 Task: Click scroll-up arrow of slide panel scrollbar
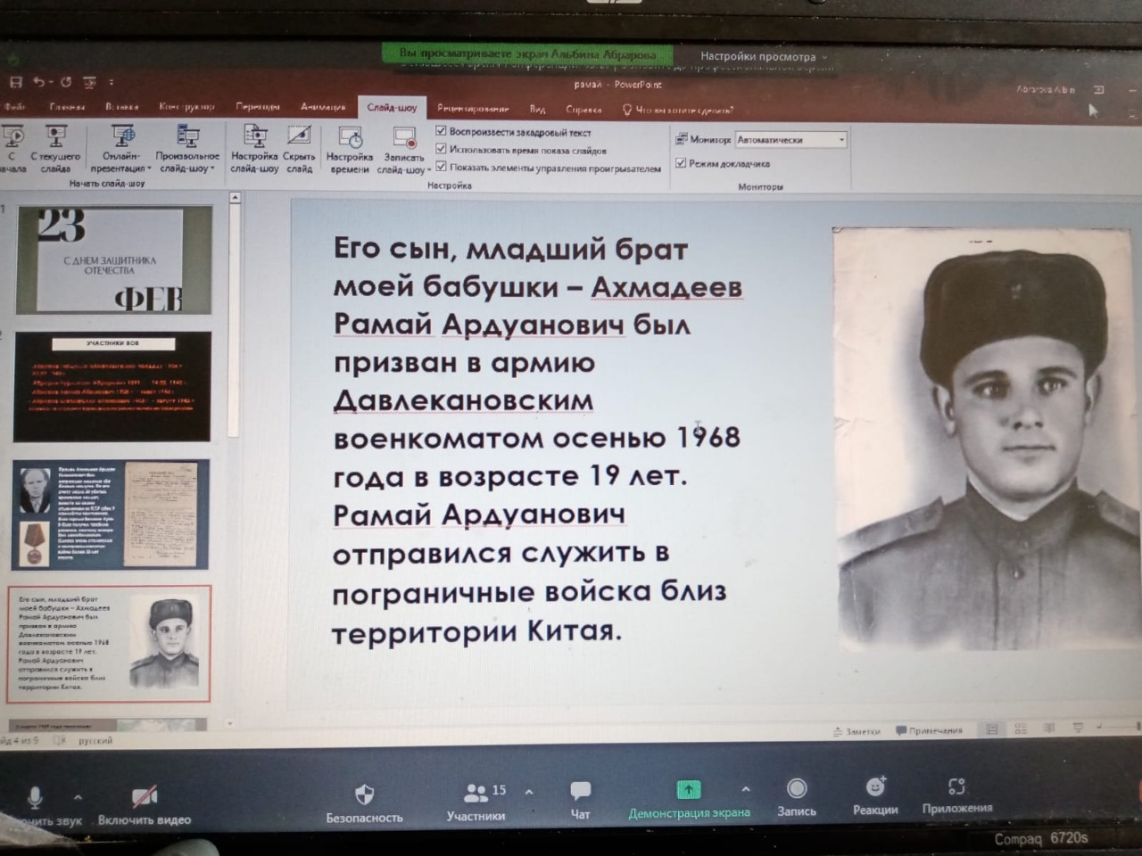tap(235, 198)
